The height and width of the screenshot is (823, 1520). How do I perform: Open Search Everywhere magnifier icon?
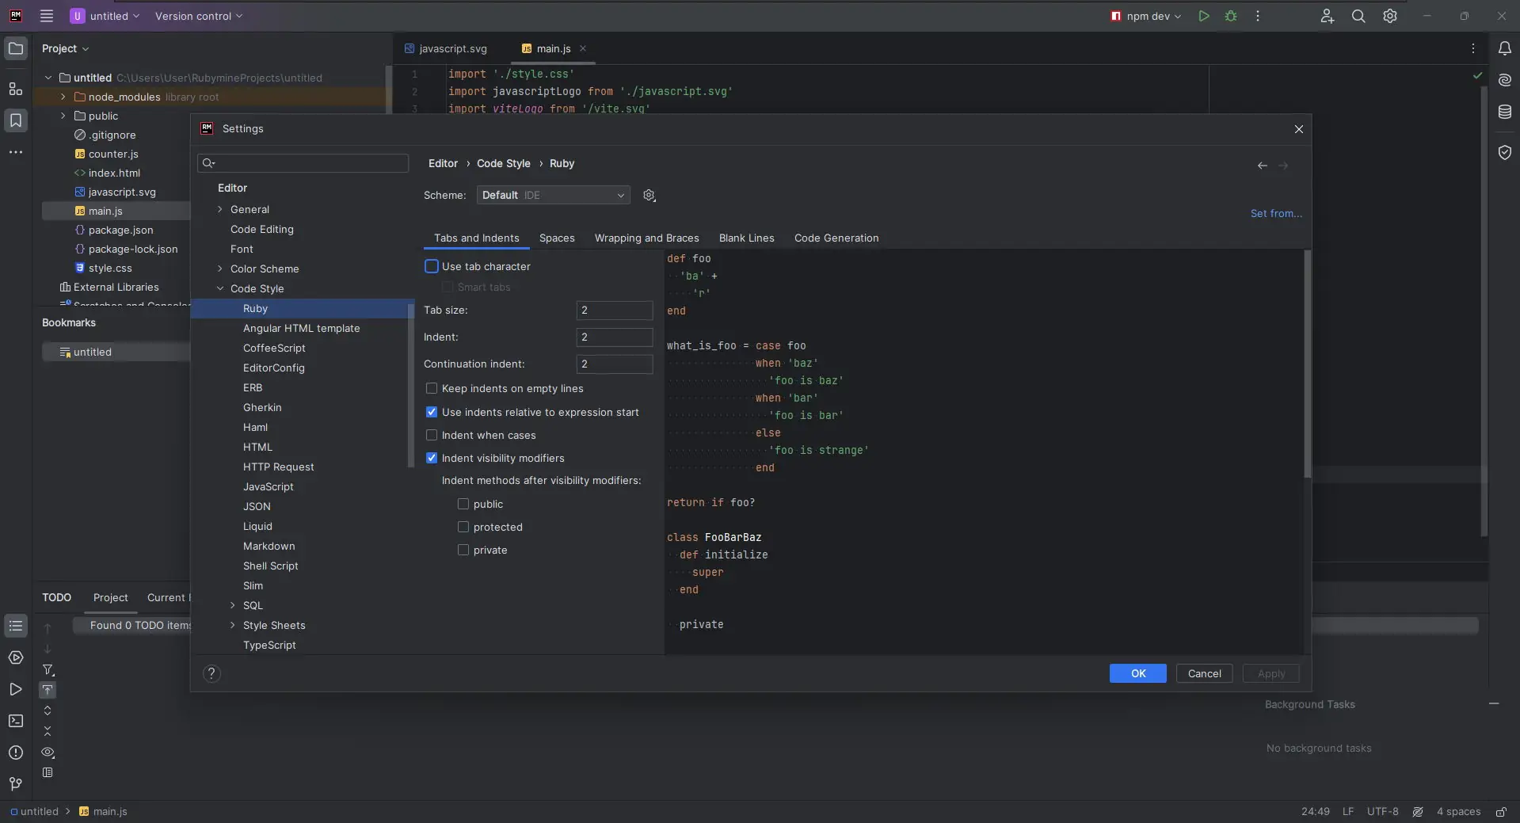(x=1358, y=16)
